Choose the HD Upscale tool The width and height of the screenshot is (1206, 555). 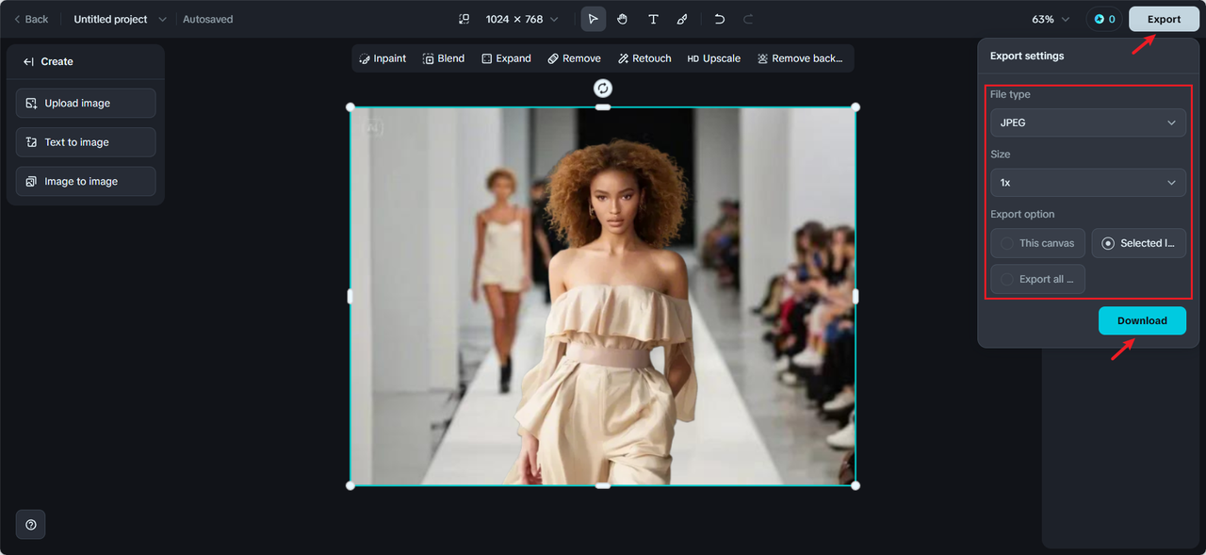(713, 58)
